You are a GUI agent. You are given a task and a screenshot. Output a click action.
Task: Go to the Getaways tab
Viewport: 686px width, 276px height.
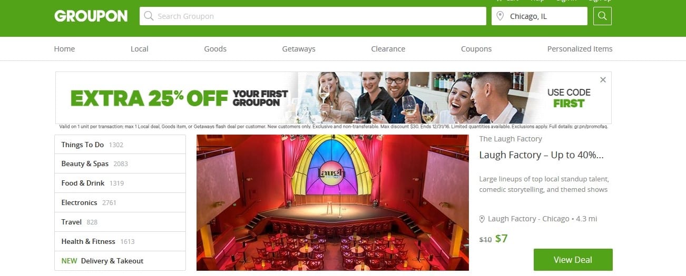299,49
